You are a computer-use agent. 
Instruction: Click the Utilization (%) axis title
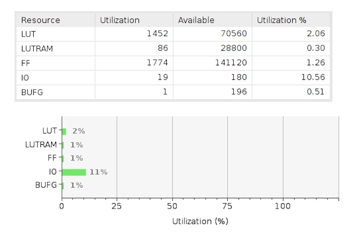pyautogui.click(x=200, y=221)
